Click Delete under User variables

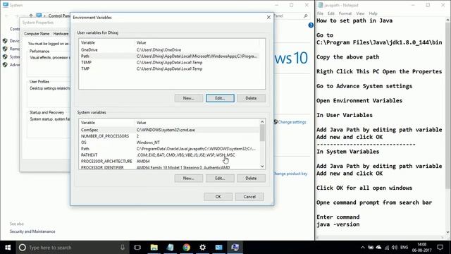tap(251, 98)
